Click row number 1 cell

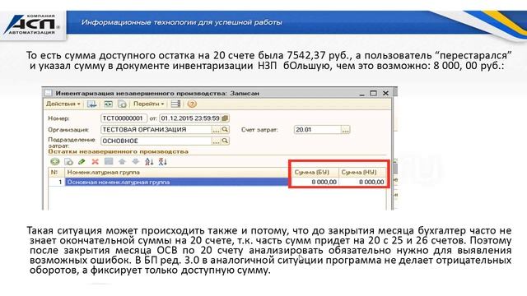57,182
